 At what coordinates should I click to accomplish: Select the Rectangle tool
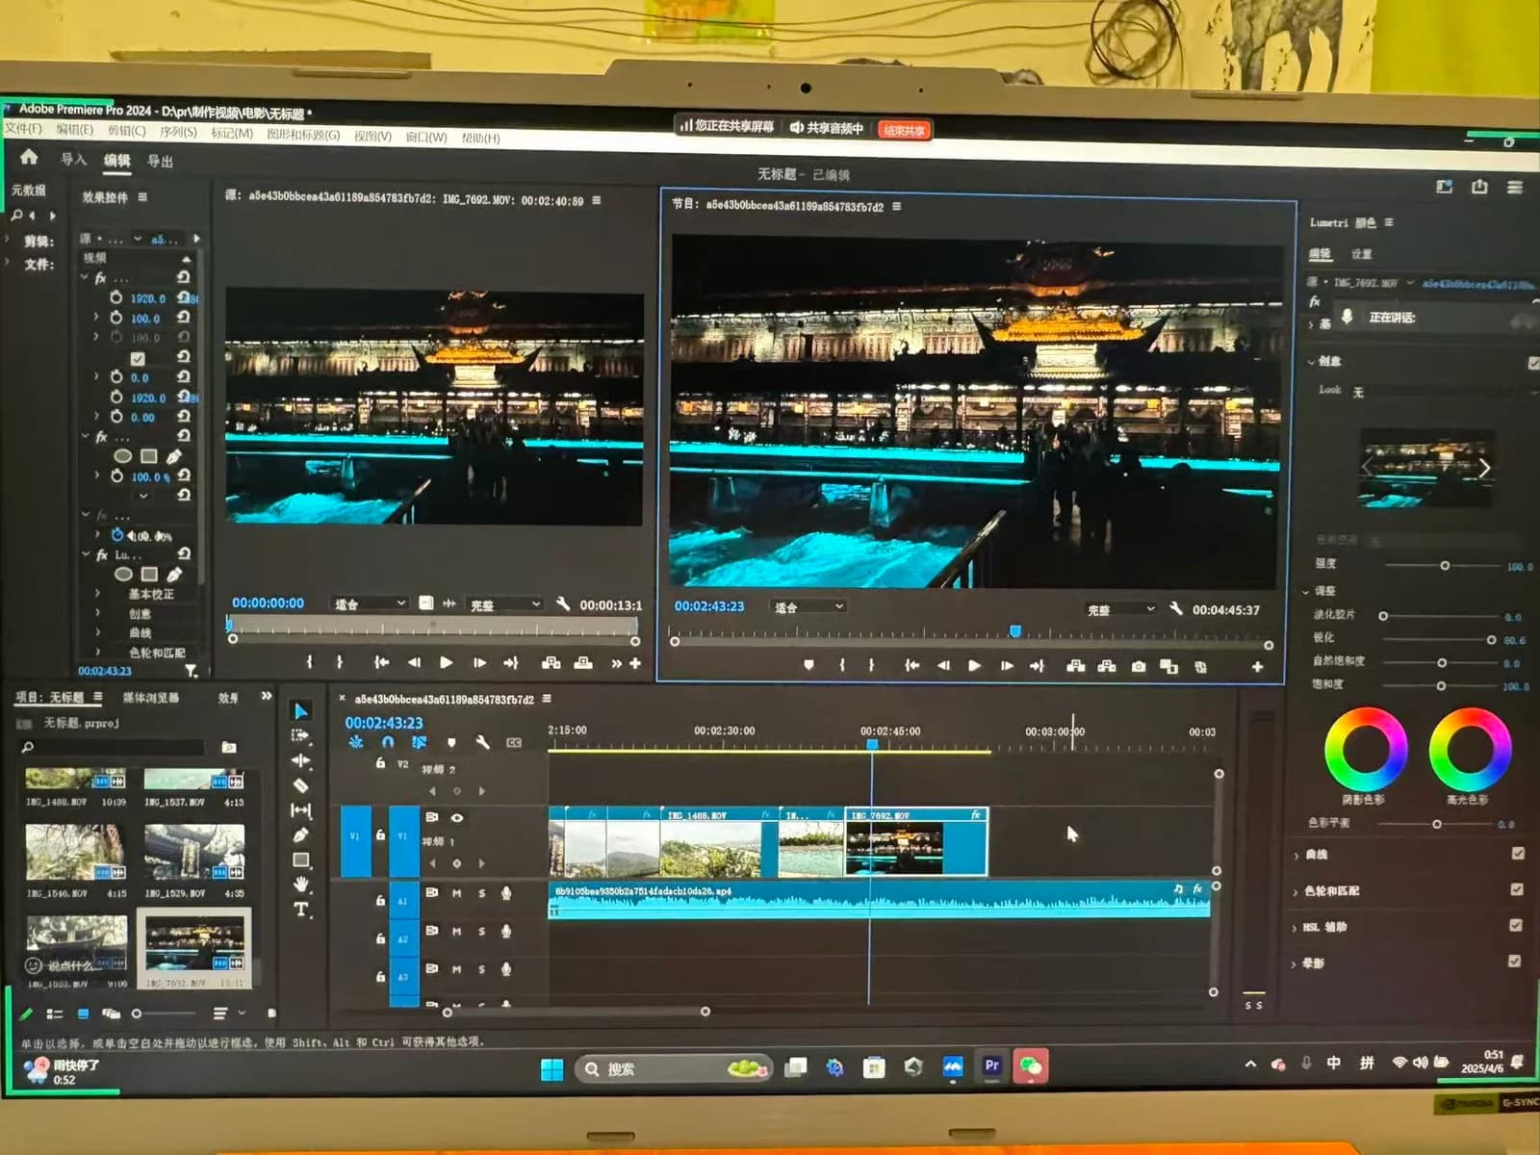(x=301, y=860)
